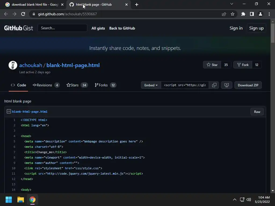Viewport: 275px width, 206px height.
Task: Open the Chrome profile icon
Action: [260, 14]
